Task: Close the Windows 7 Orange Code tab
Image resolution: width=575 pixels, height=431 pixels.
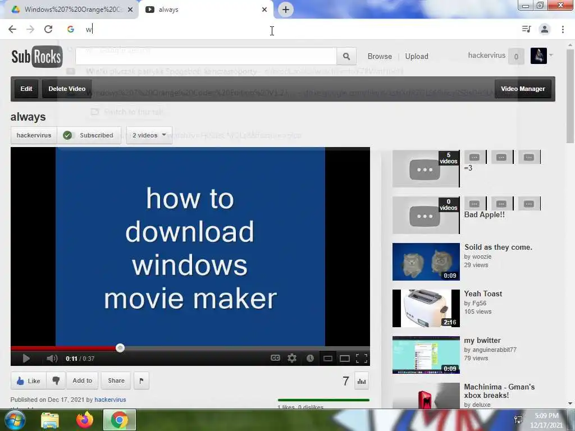Action: (x=130, y=10)
